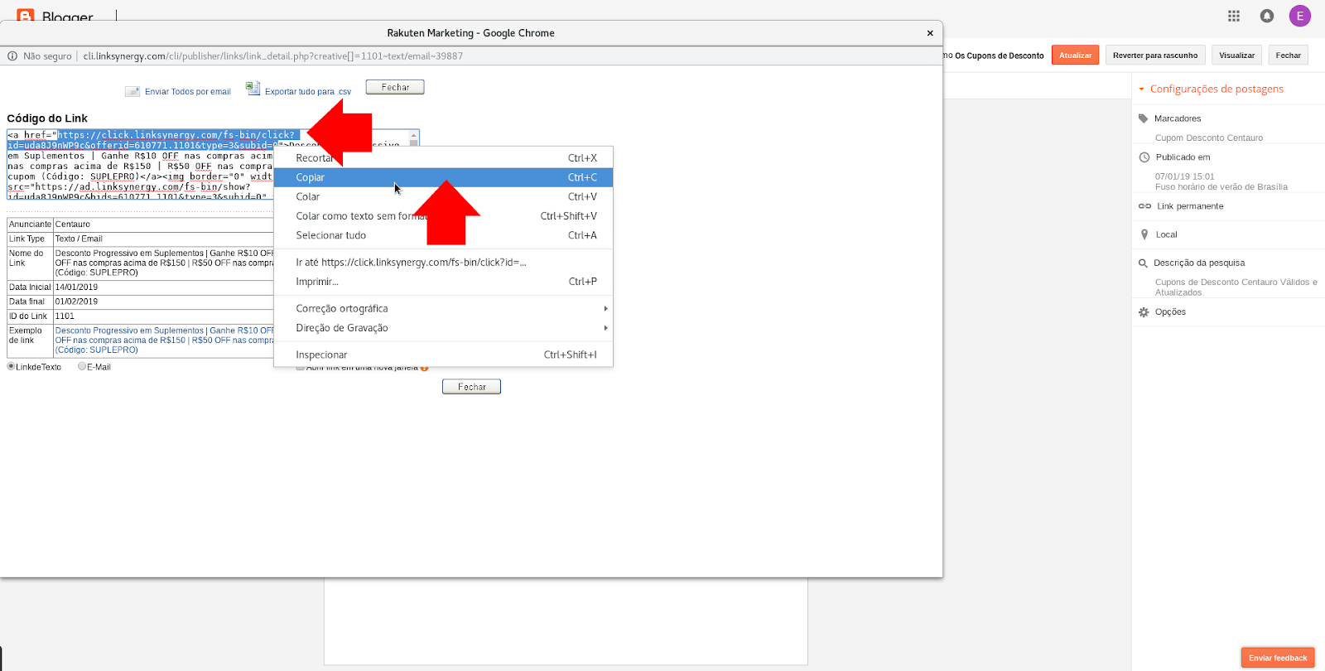Click the 01/02/2019 Data final cell

point(164,302)
